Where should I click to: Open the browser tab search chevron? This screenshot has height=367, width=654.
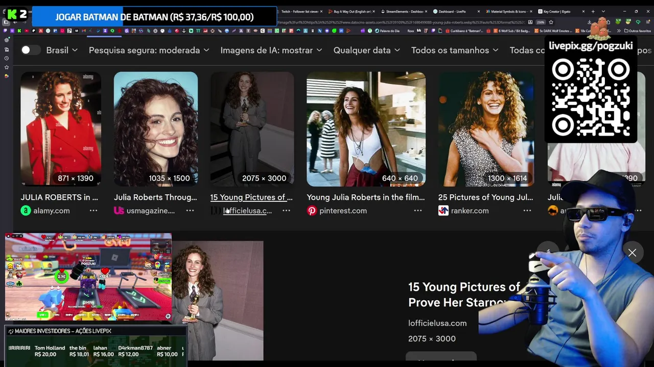(603, 11)
